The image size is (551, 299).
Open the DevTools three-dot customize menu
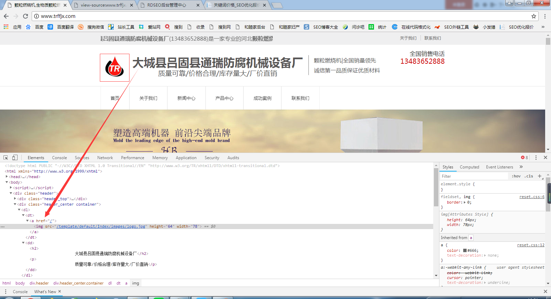(536, 157)
